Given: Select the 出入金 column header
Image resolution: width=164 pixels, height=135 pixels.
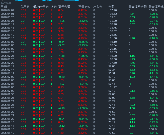Looking at the screenshot, I should (98, 7).
